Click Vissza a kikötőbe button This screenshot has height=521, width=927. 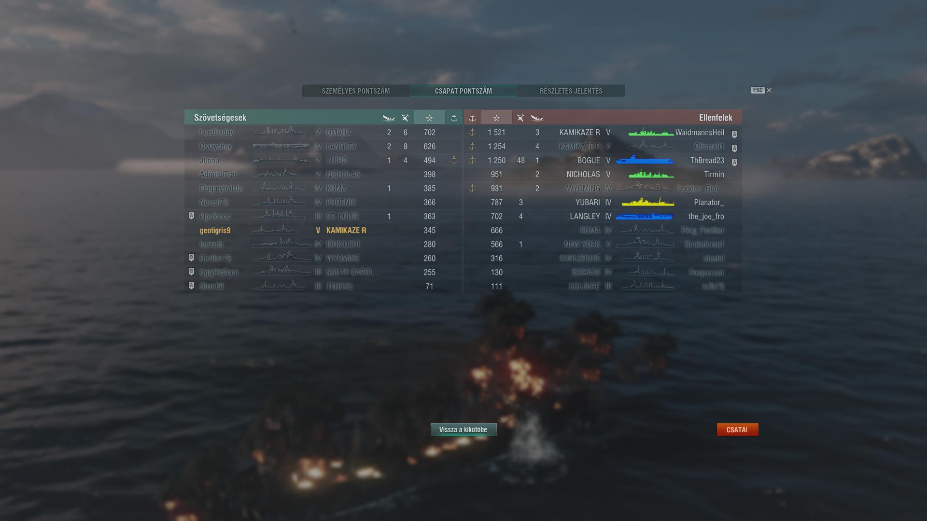[x=463, y=429]
